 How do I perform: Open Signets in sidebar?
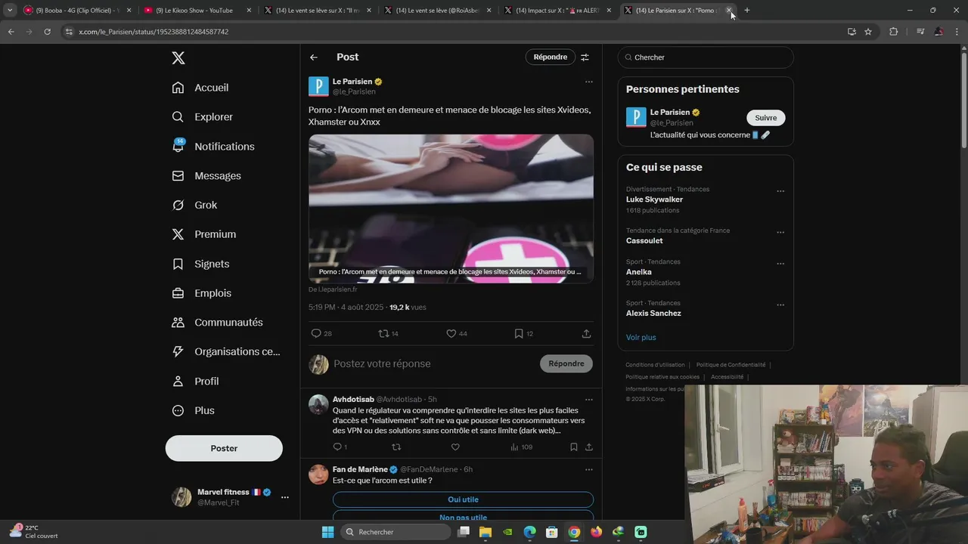click(200, 264)
